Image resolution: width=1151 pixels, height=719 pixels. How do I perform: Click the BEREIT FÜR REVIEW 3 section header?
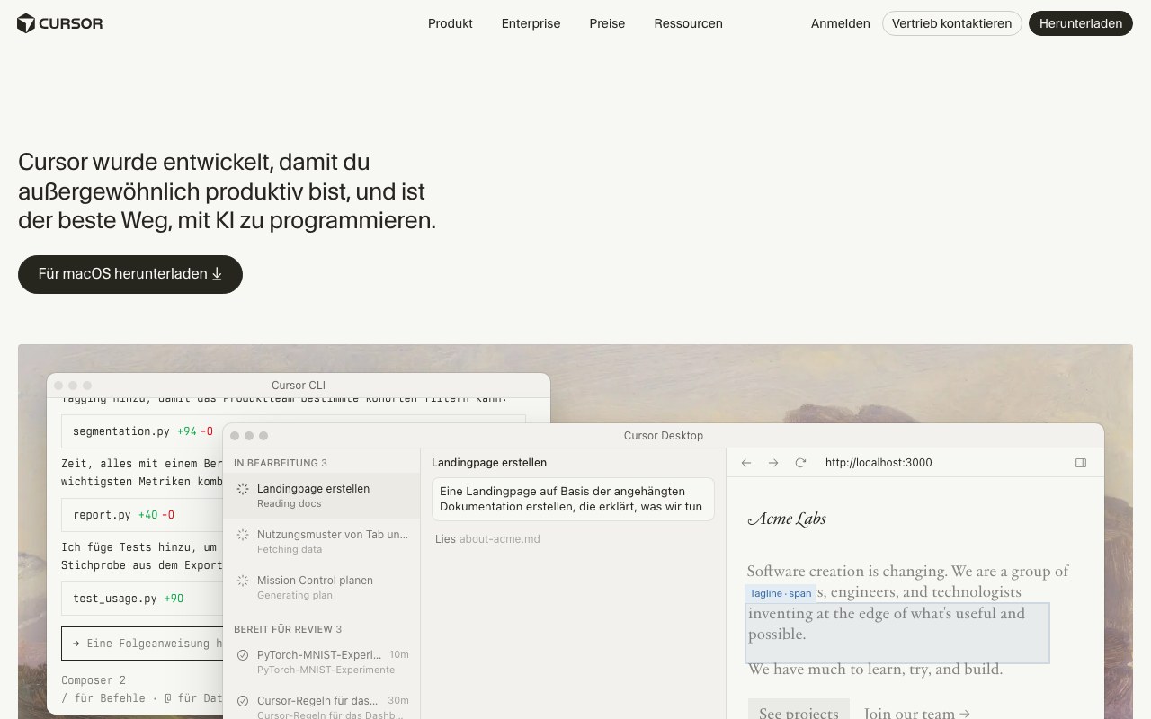(x=288, y=629)
